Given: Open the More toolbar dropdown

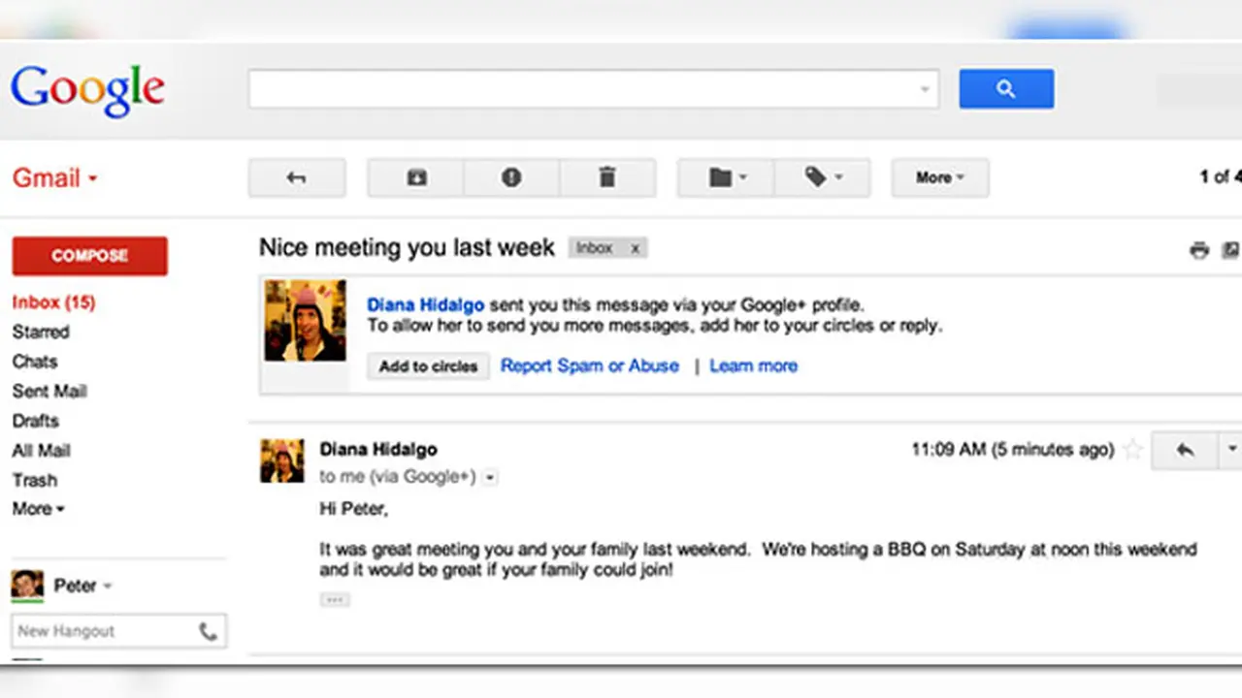Looking at the screenshot, I should click(940, 177).
